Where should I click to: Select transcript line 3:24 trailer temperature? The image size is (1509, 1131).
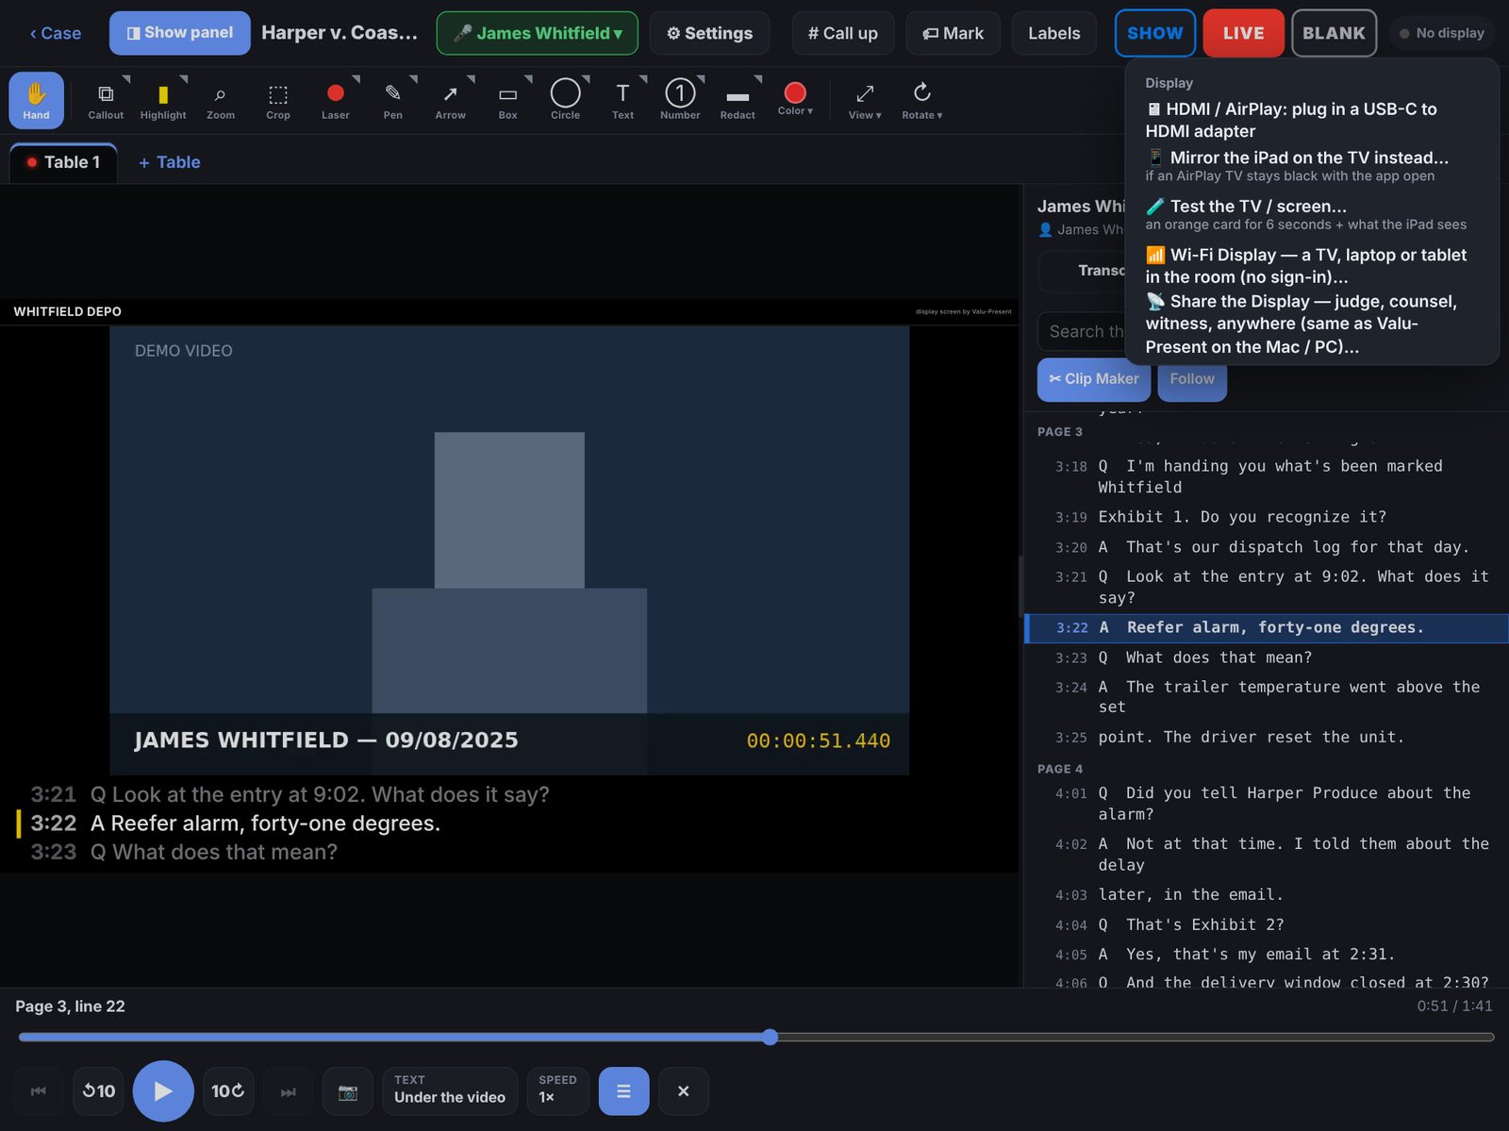tap(1267, 697)
